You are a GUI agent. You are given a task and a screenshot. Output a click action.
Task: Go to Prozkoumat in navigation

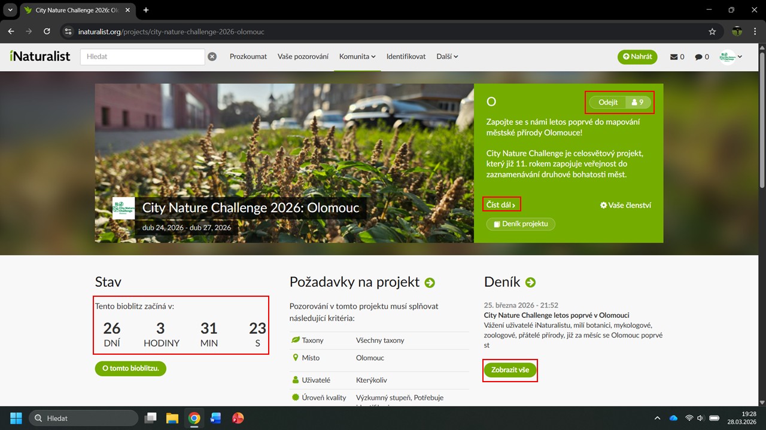click(248, 57)
